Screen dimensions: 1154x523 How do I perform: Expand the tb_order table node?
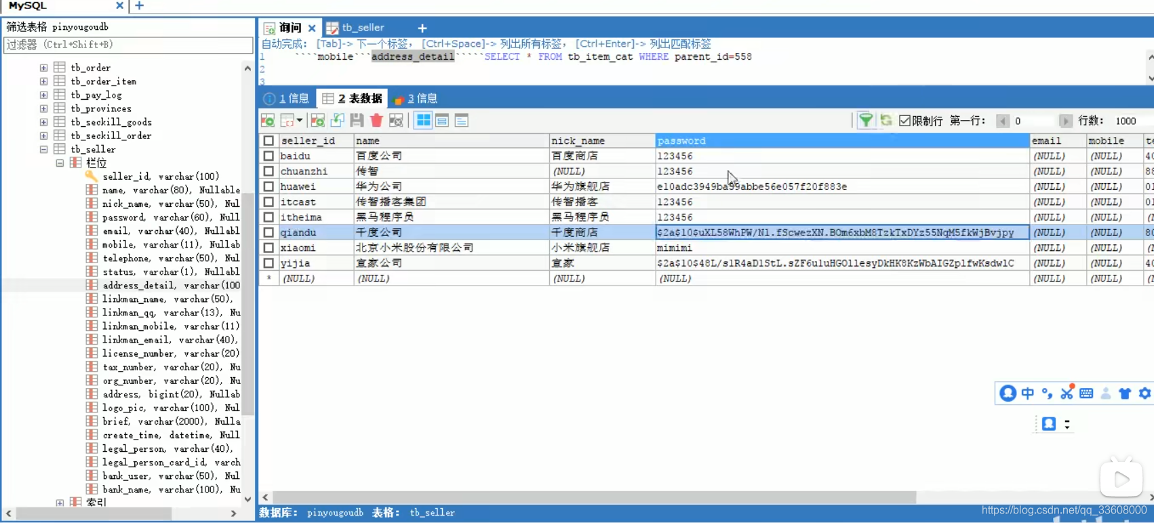[43, 68]
